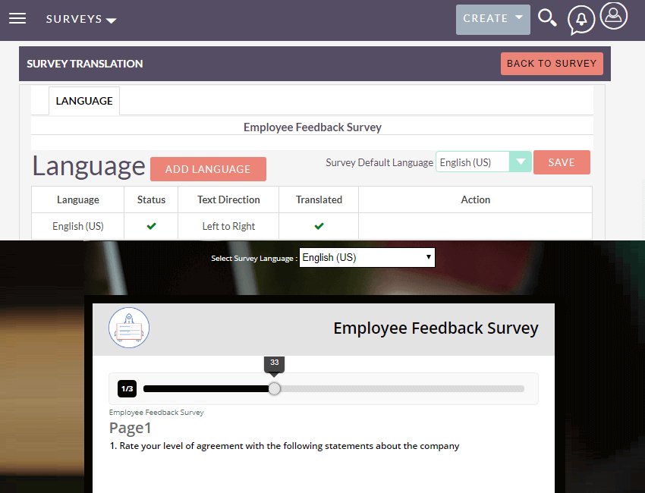
Task: Click the Action column header
Action: pos(476,199)
